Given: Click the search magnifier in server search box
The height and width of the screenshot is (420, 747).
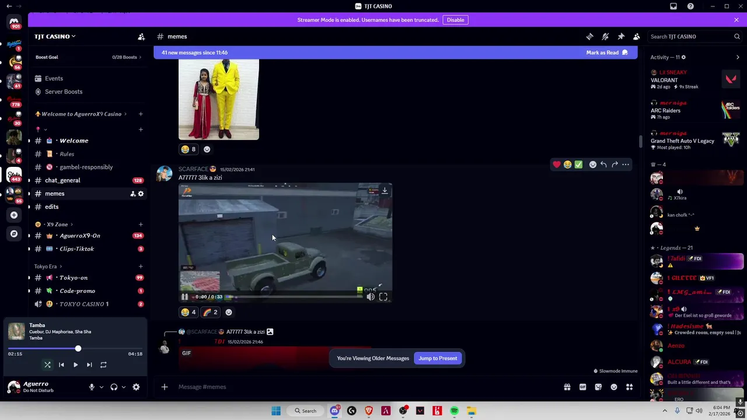Looking at the screenshot, I should (737, 36).
